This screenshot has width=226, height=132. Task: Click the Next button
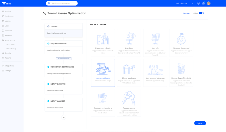200,123
